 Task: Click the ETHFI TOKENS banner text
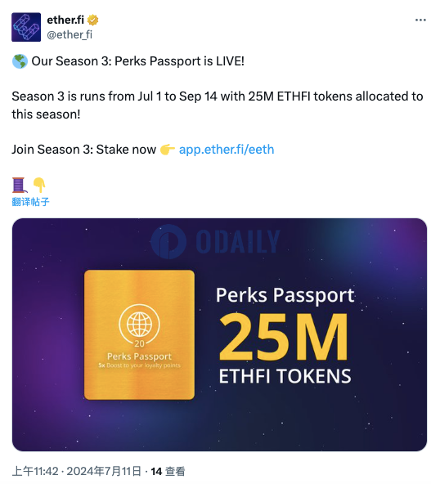[285, 376]
